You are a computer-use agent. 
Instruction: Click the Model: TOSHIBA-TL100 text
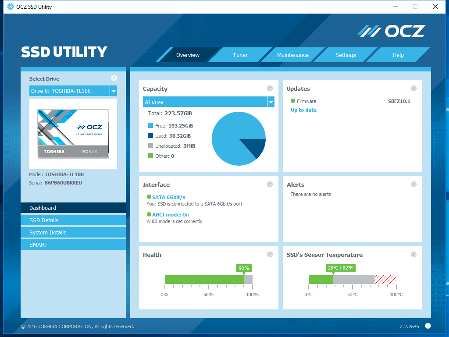point(57,174)
